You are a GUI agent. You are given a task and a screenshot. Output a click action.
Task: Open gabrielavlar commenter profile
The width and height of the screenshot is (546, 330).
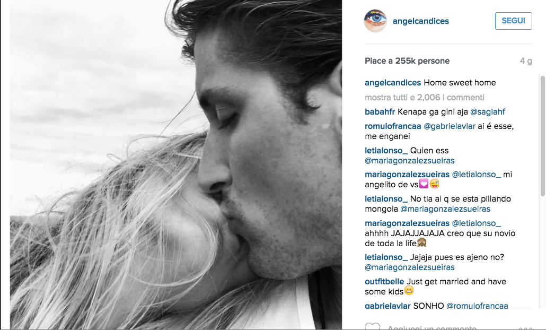[x=388, y=306]
